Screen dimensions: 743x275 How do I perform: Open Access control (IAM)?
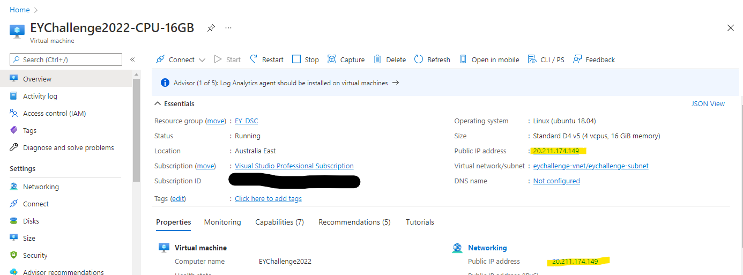pos(66,113)
